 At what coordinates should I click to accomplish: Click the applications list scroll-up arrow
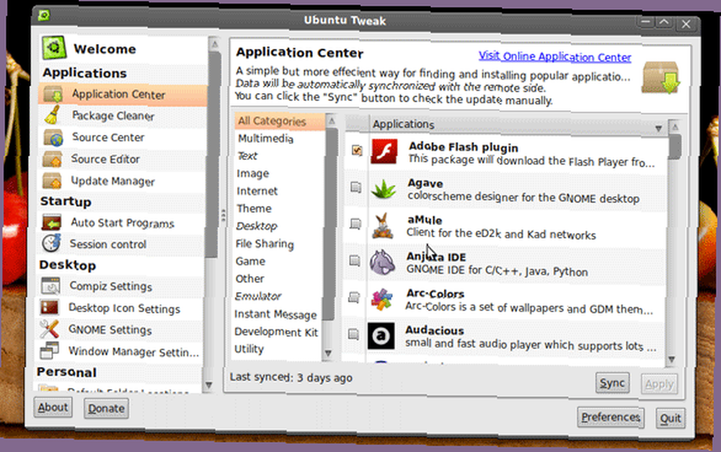point(675,127)
